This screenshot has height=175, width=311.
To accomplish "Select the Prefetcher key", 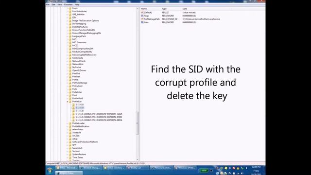I will click(77, 92).
